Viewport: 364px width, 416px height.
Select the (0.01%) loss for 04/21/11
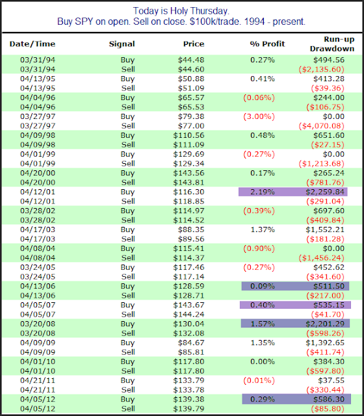pyautogui.click(x=259, y=380)
